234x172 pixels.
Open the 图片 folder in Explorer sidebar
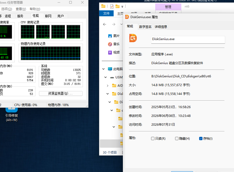pos(114,36)
